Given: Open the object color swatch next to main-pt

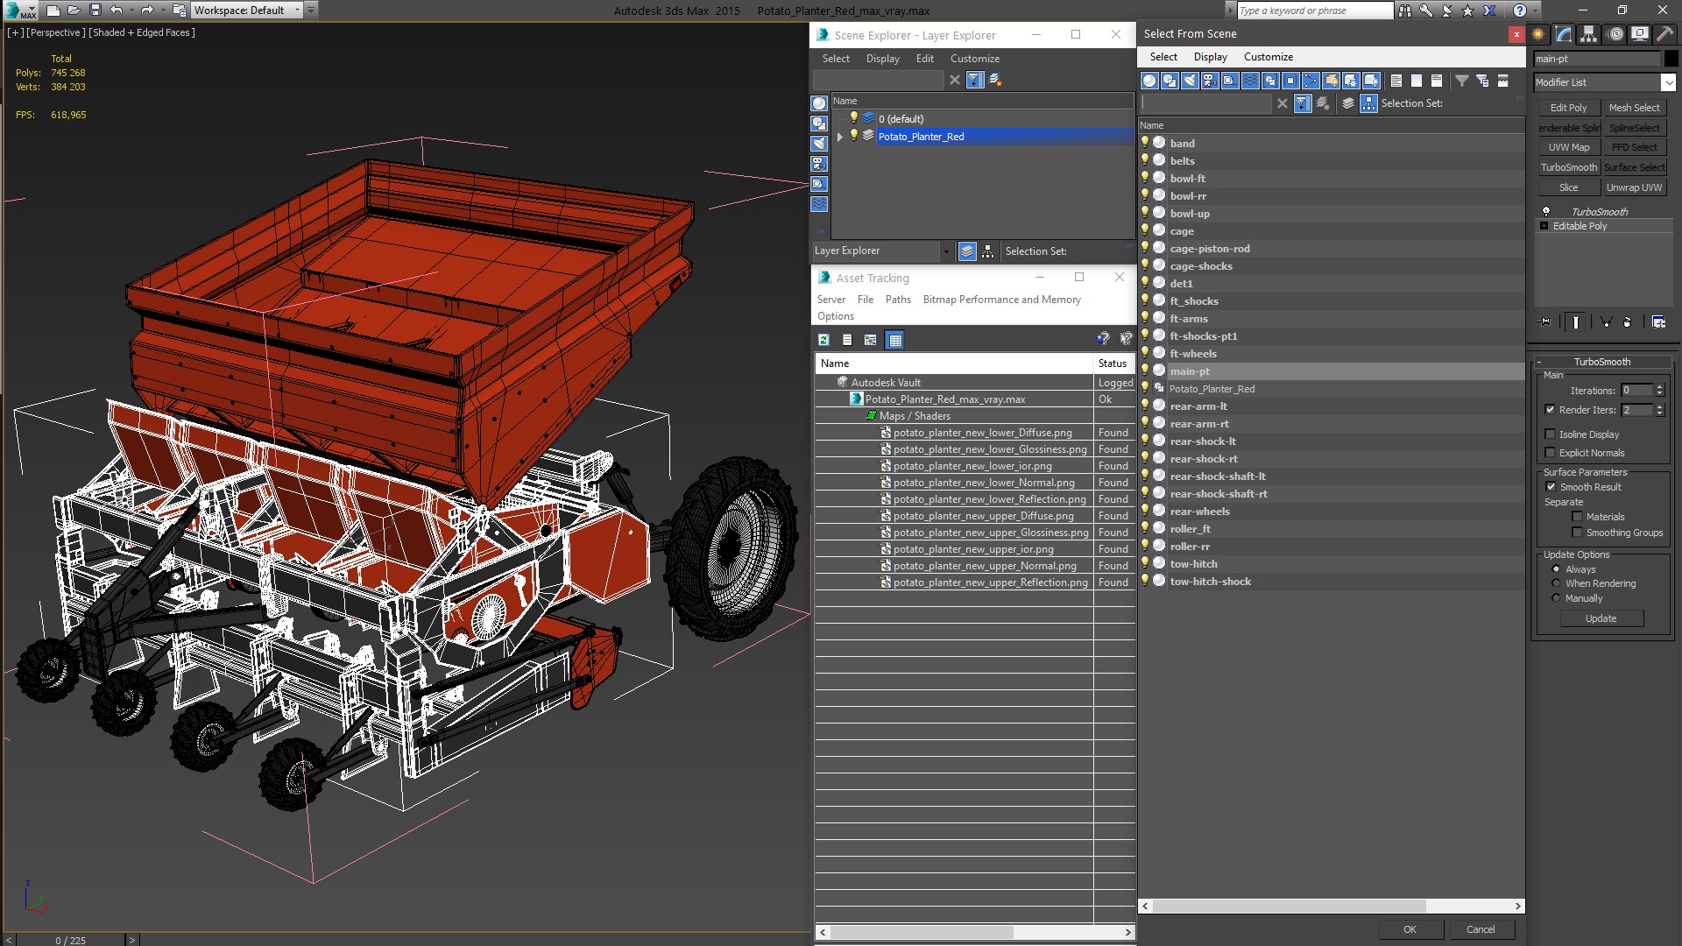Looking at the screenshot, I should [x=1671, y=59].
